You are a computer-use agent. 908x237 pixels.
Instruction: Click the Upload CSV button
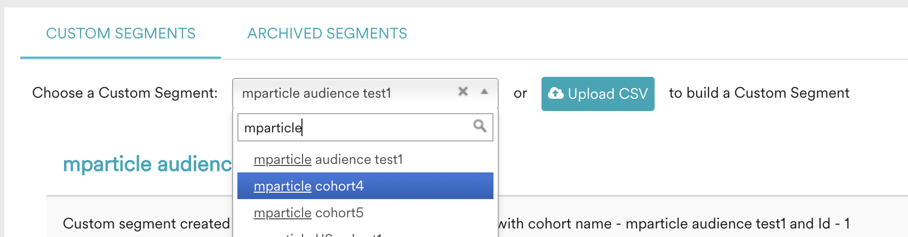coord(598,94)
